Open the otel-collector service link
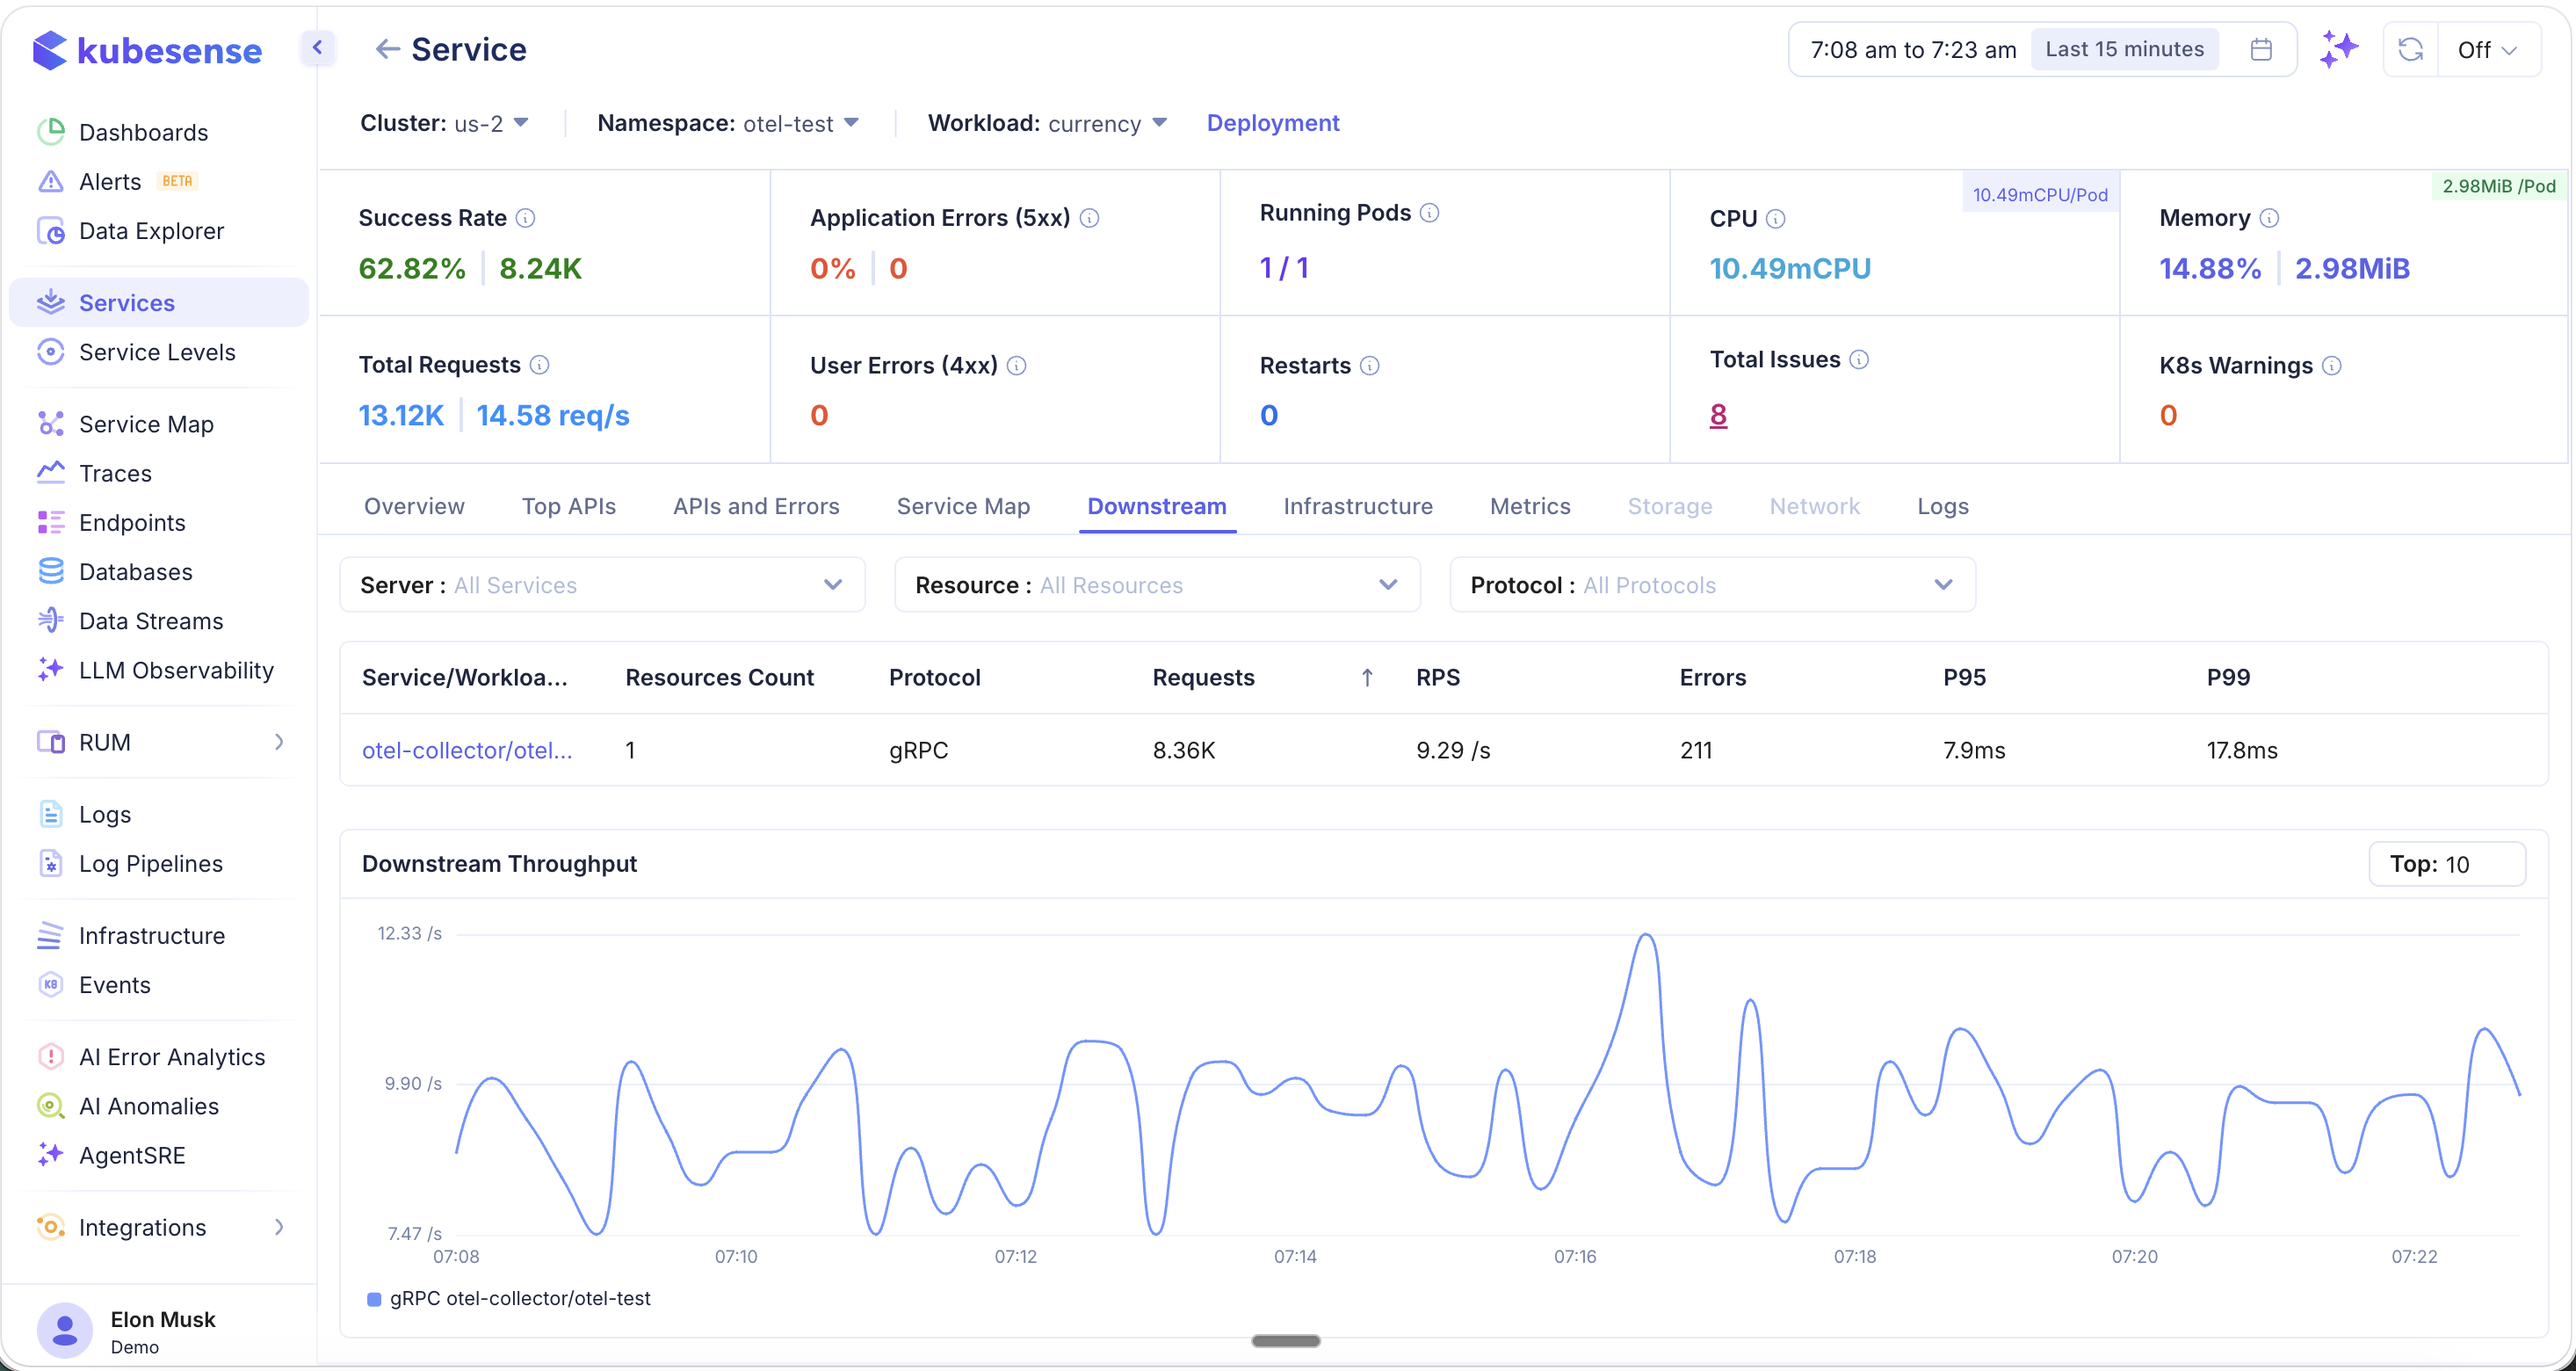 coord(467,750)
